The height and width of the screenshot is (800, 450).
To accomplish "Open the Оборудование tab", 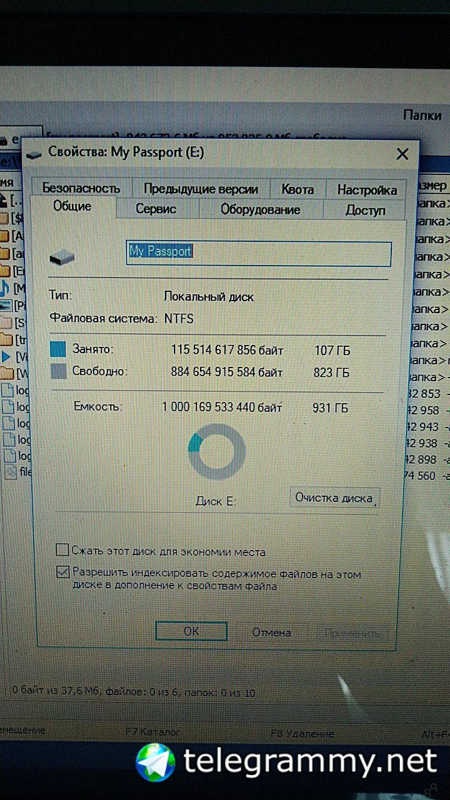I will (261, 210).
